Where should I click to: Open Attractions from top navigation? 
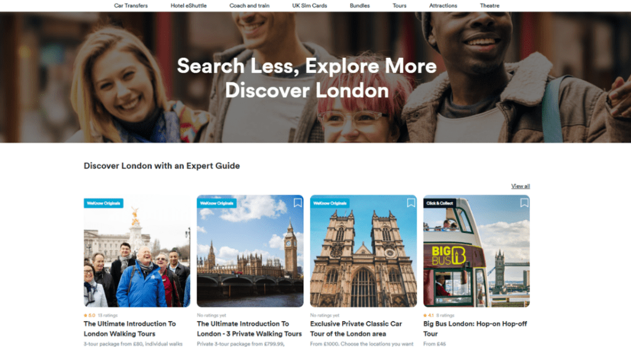[x=443, y=6]
